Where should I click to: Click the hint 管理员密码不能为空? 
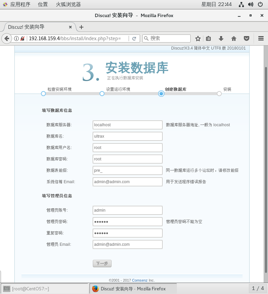pyautogui.click(x=184, y=222)
